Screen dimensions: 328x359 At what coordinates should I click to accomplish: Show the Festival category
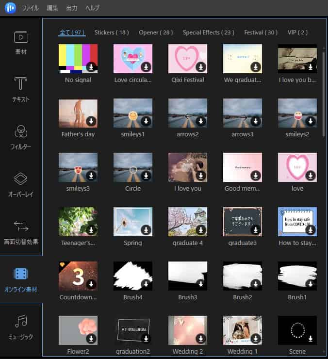point(261,33)
